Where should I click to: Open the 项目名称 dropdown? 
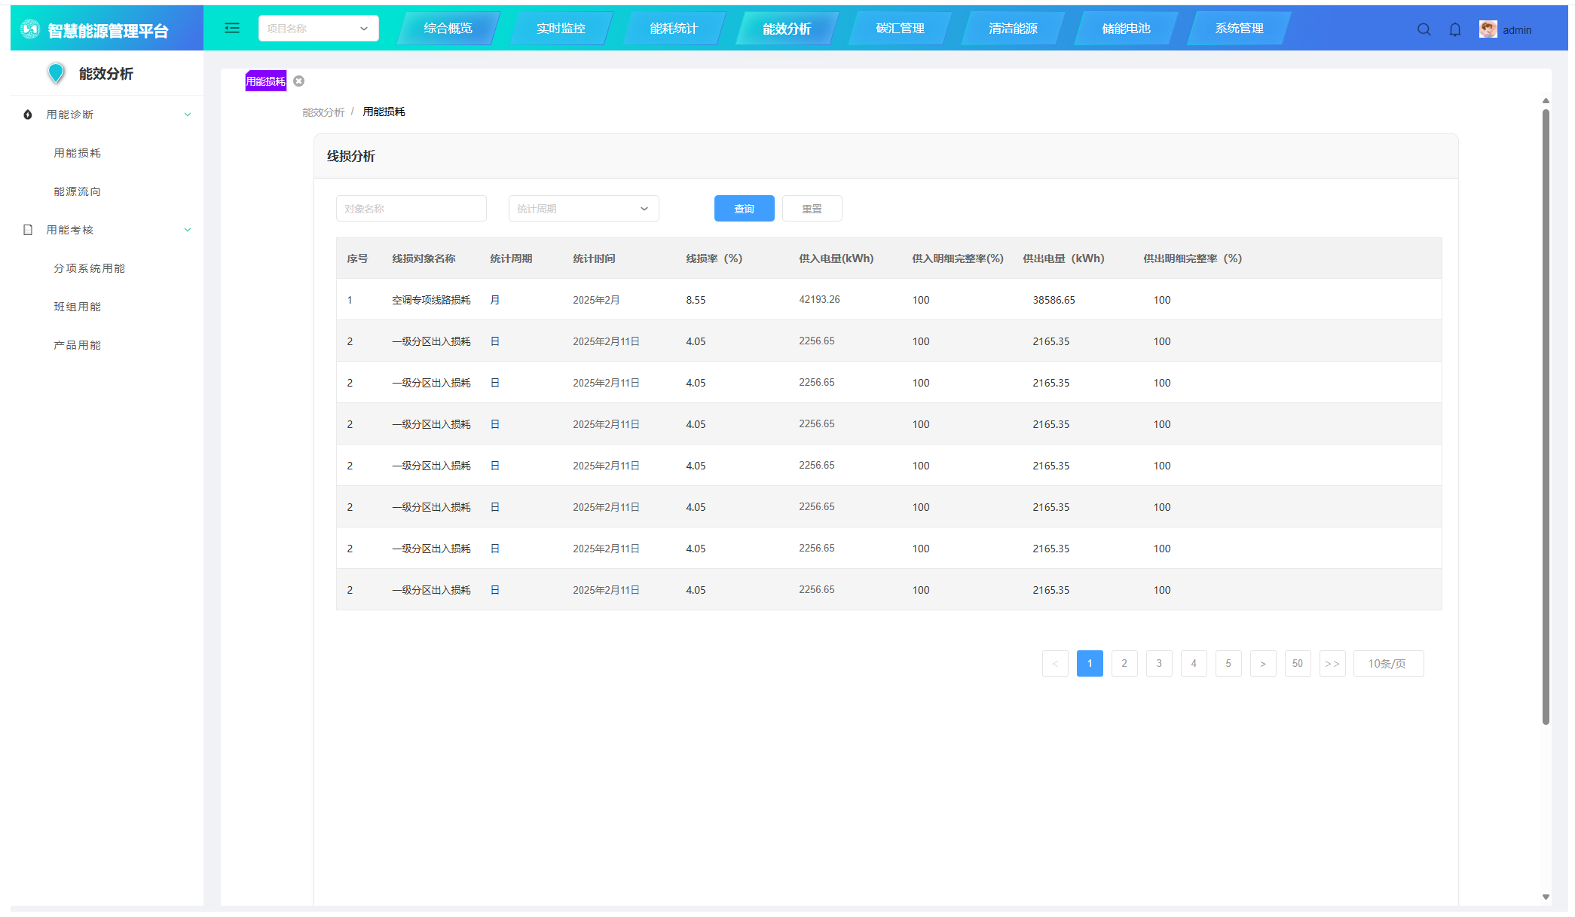point(318,29)
